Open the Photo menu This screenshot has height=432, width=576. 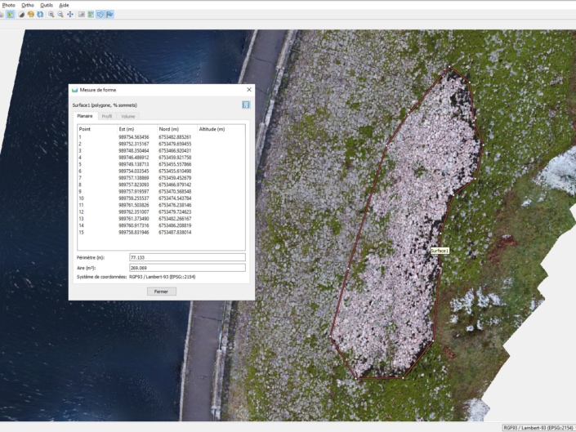8,5
